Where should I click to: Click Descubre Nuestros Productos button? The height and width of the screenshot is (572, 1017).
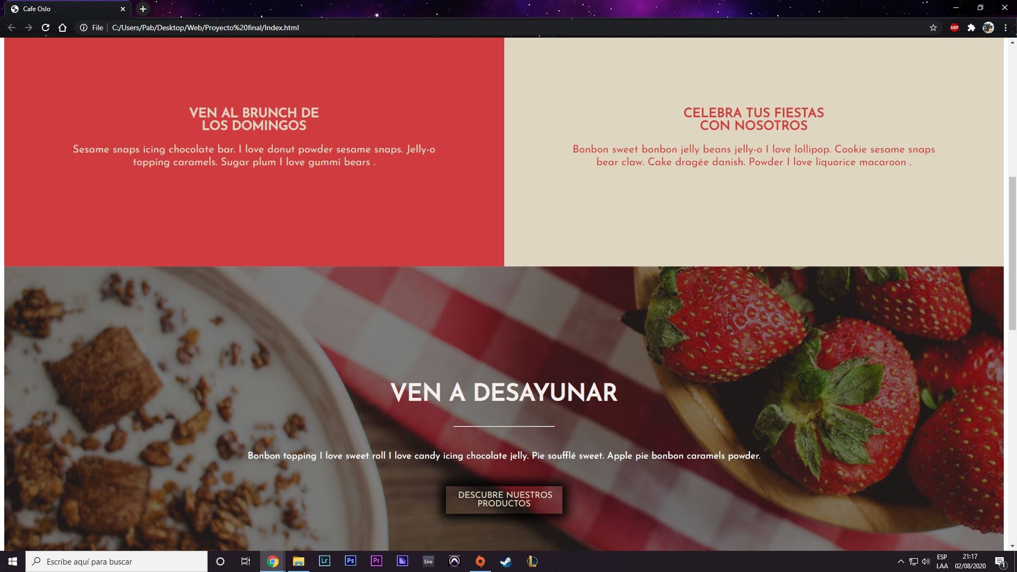[504, 499]
